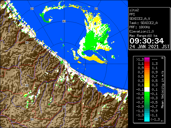Click the yellow crescent echo below the green mass
This screenshot has height=128, width=171.
95,59
